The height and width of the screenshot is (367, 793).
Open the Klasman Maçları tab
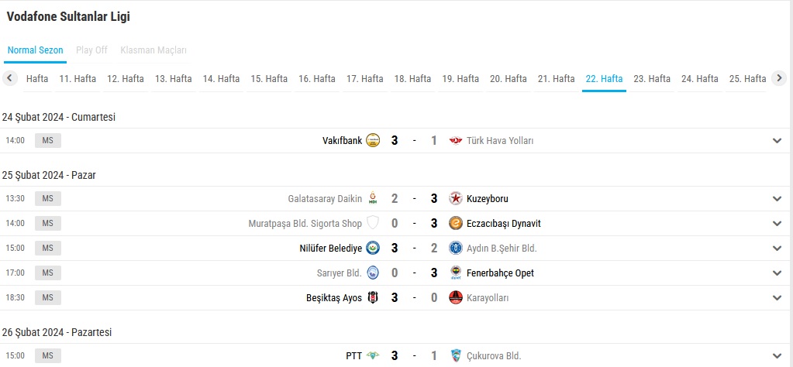(153, 50)
